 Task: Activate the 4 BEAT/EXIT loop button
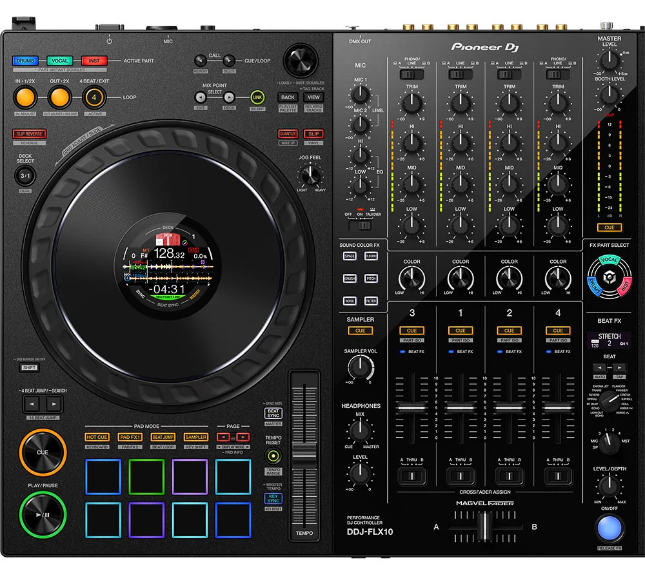pos(94,97)
